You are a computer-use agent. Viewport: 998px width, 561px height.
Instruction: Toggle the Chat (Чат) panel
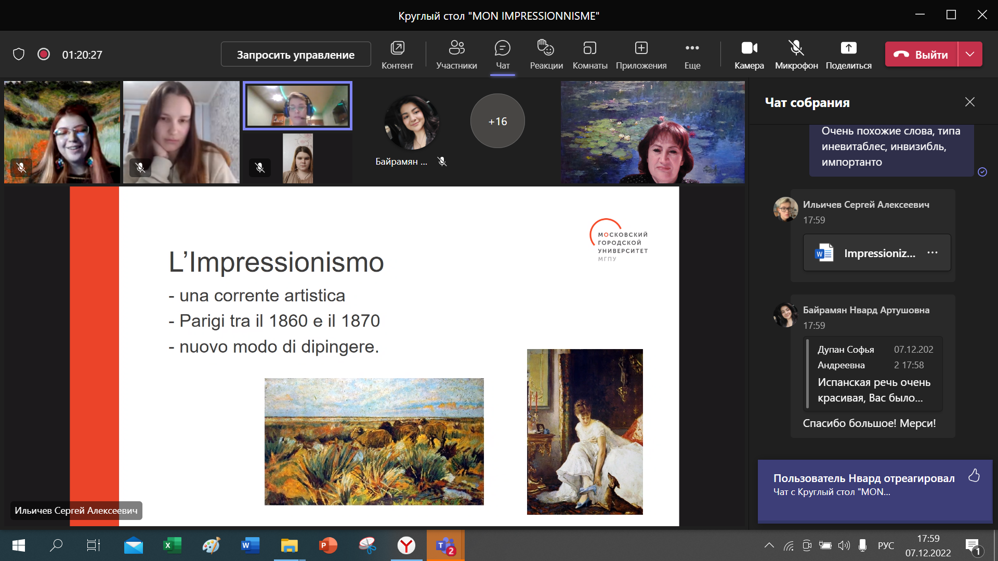pos(502,54)
